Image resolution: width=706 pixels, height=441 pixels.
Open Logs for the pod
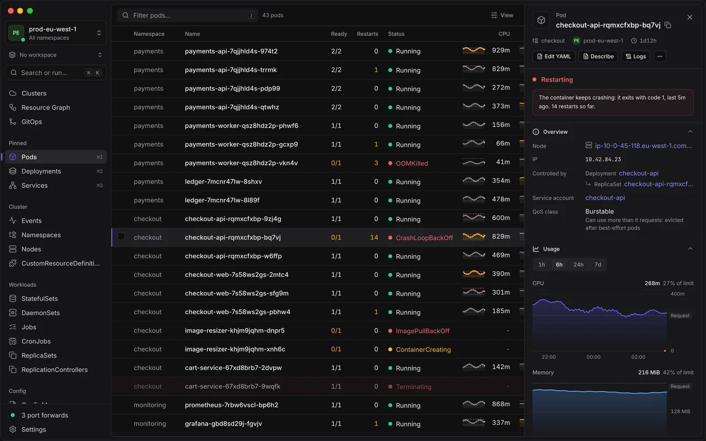point(636,56)
